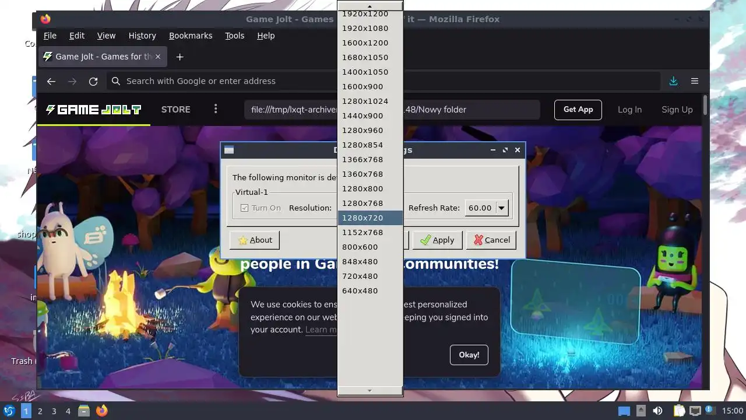Screen dimensions: 746x420
Task: Close the Game Jolt tab
Action: 157,57
